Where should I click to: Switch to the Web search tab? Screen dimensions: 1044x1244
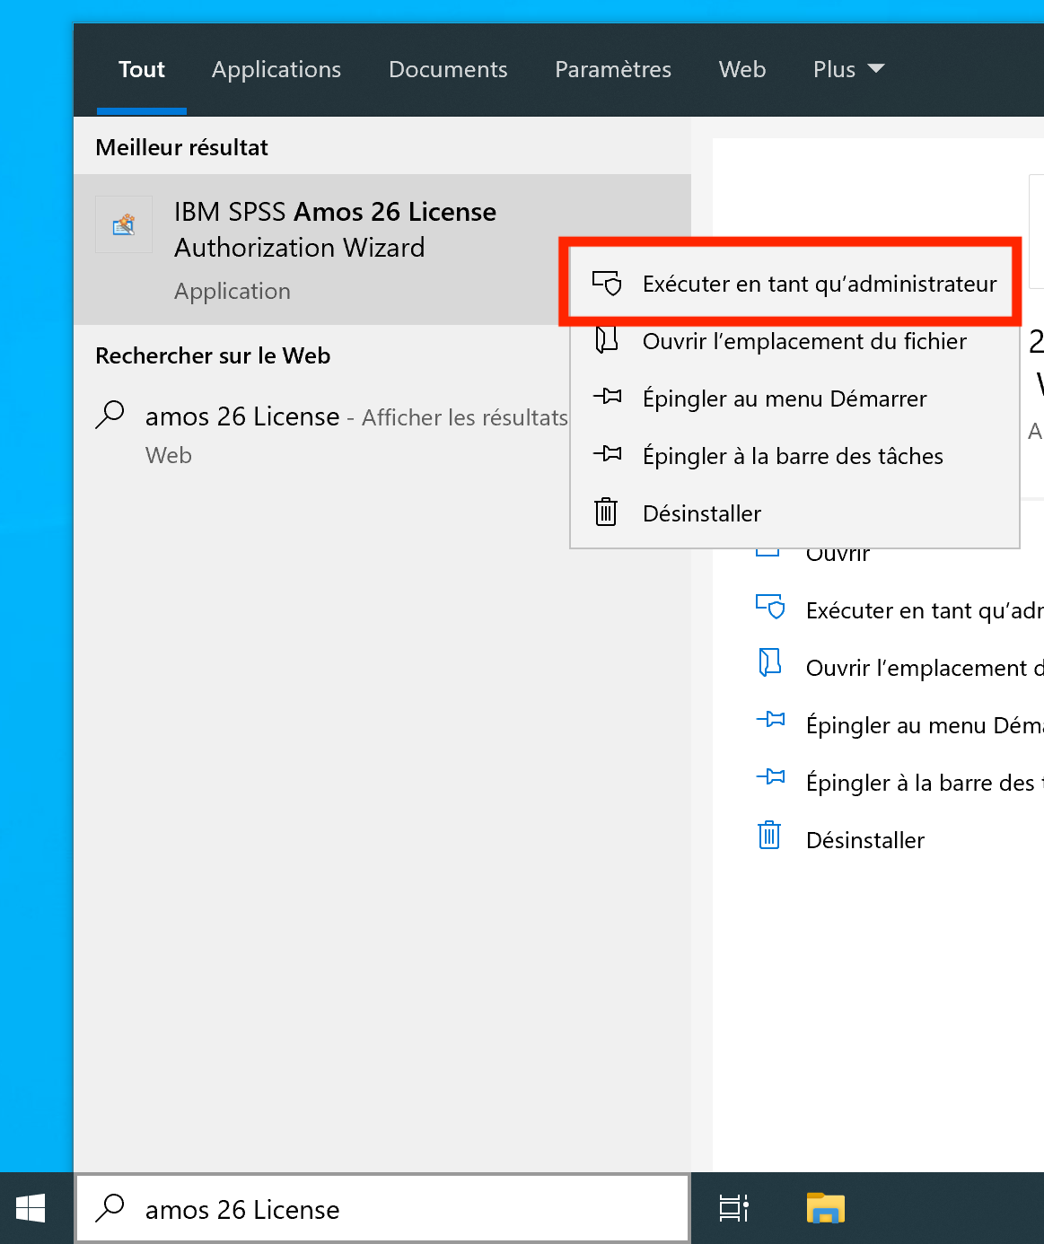click(x=742, y=70)
